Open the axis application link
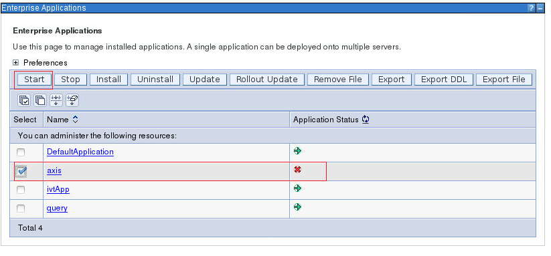This screenshot has width=551, height=256. click(x=54, y=171)
